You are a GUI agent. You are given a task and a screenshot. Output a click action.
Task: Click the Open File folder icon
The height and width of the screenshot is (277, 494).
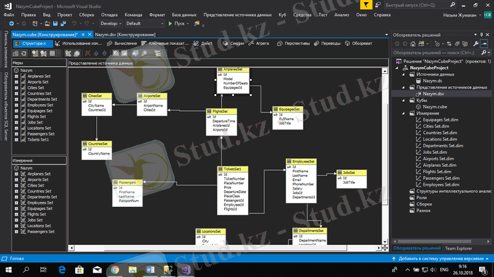[48, 23]
